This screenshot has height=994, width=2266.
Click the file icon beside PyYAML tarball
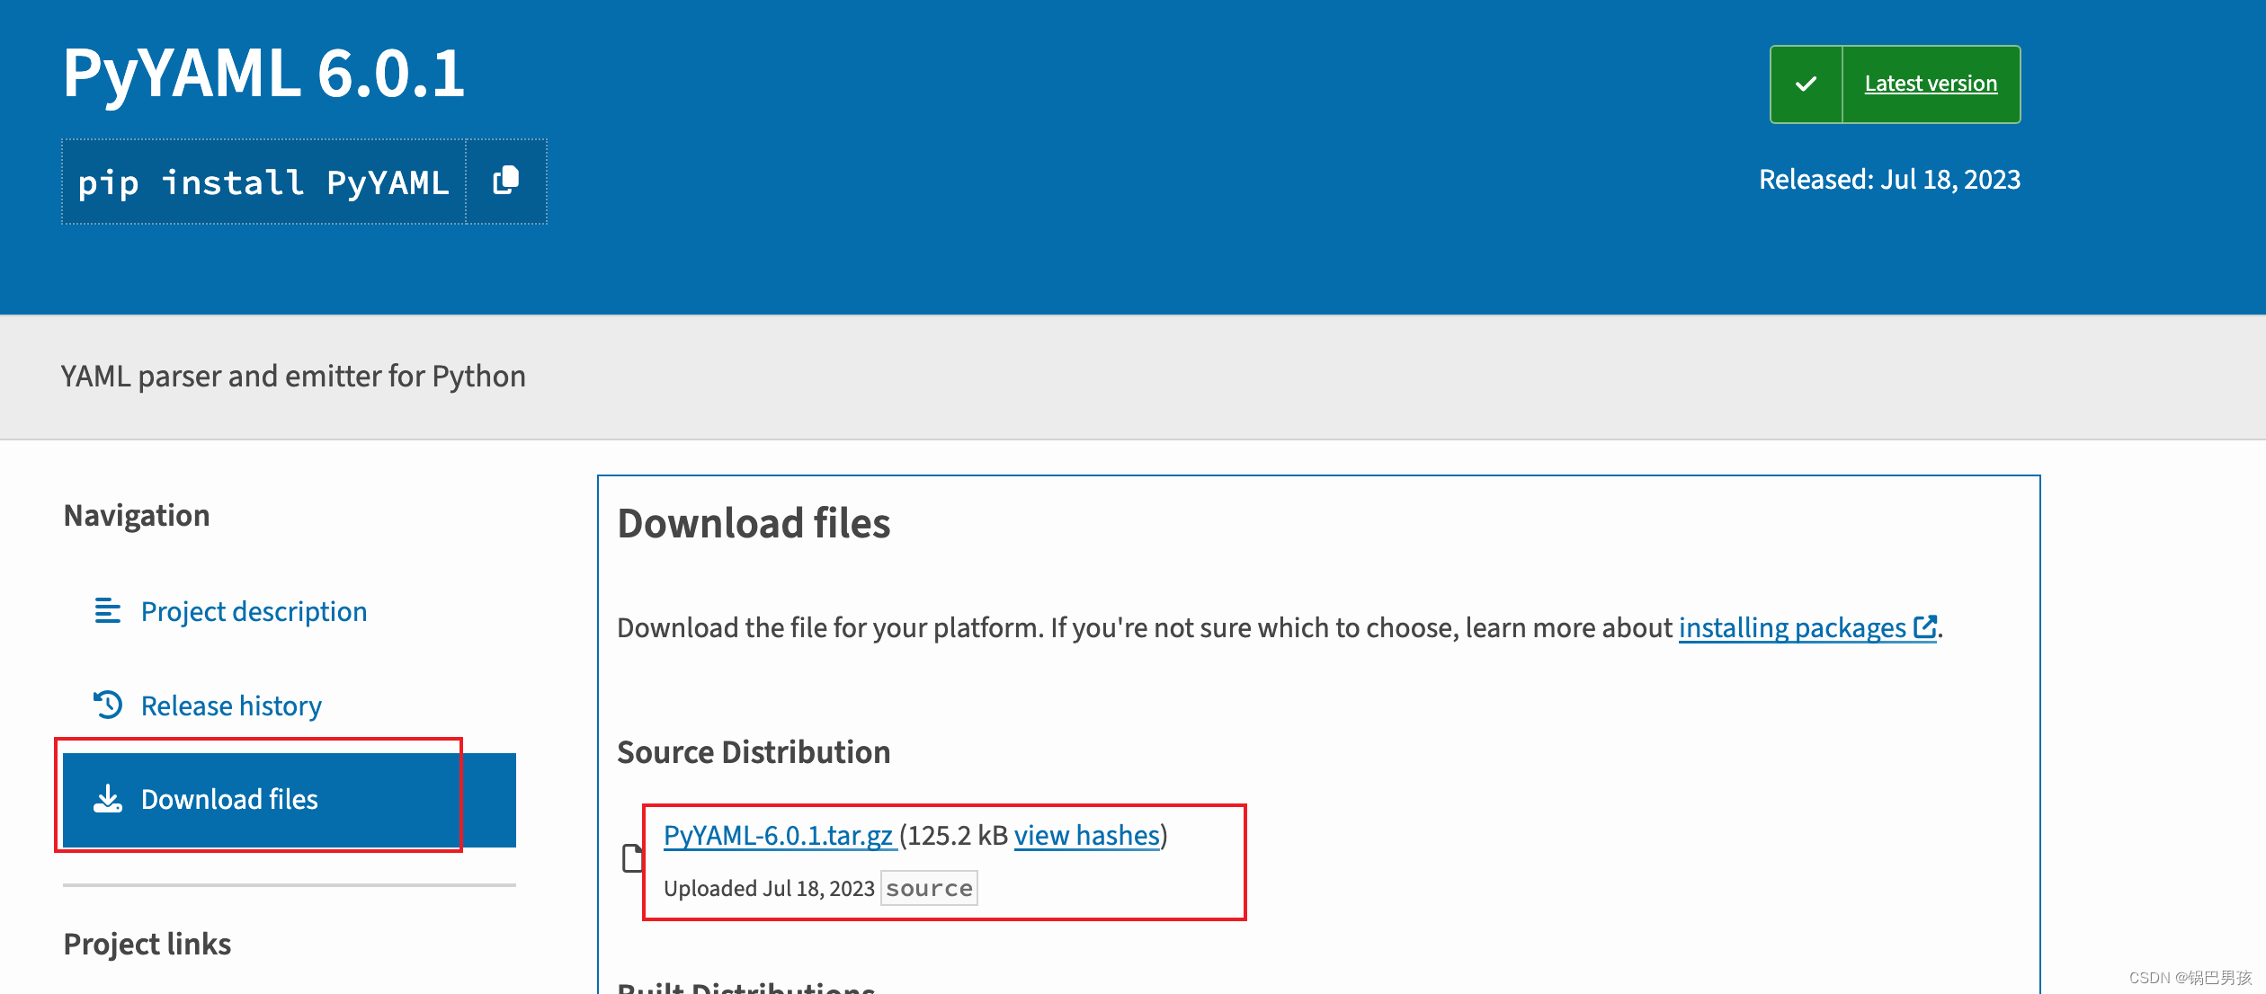click(x=633, y=858)
